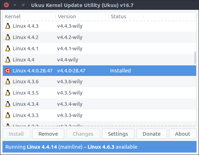
Task: Click the penguin icon next to Linux 4.3.3
Action: click(8, 115)
